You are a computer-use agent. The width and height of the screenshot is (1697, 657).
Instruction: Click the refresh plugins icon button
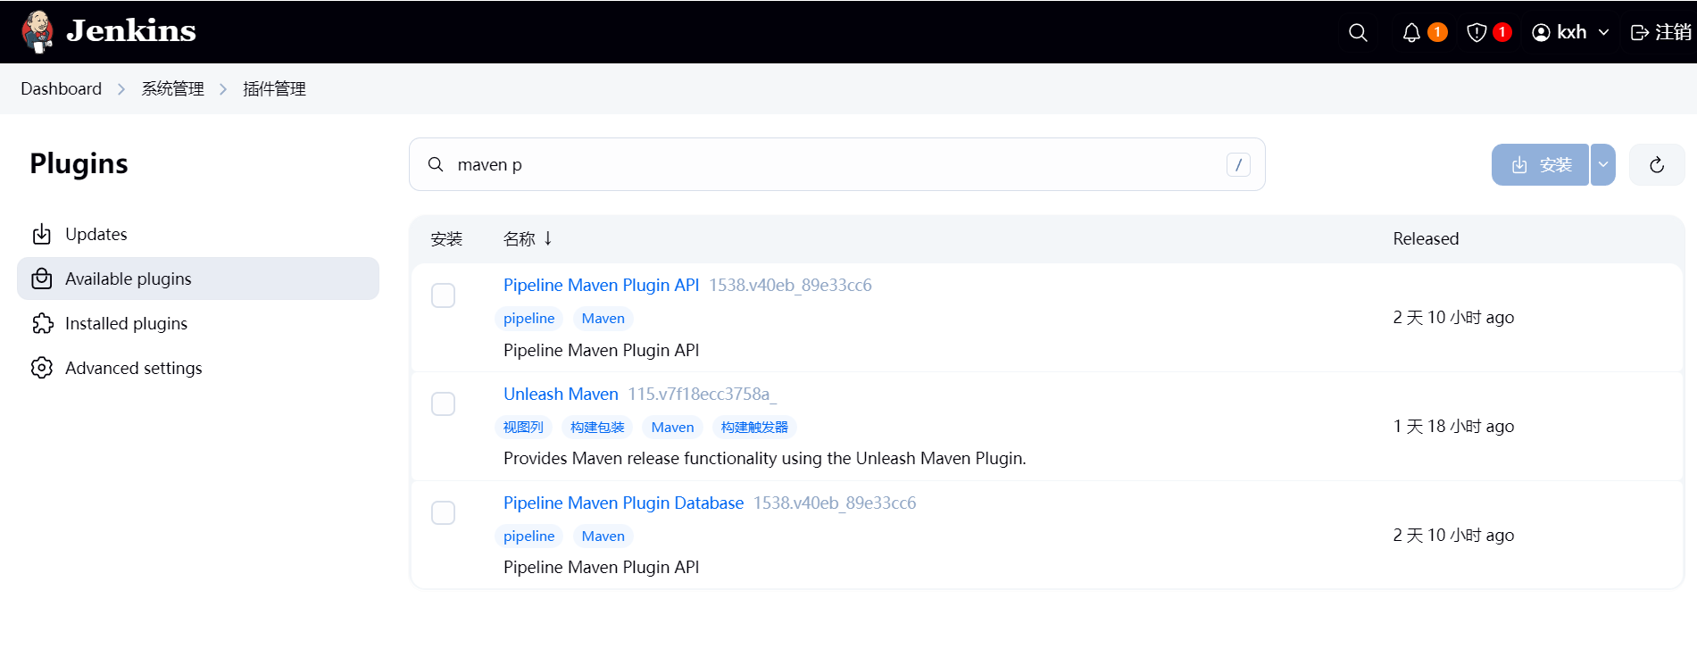click(1657, 164)
